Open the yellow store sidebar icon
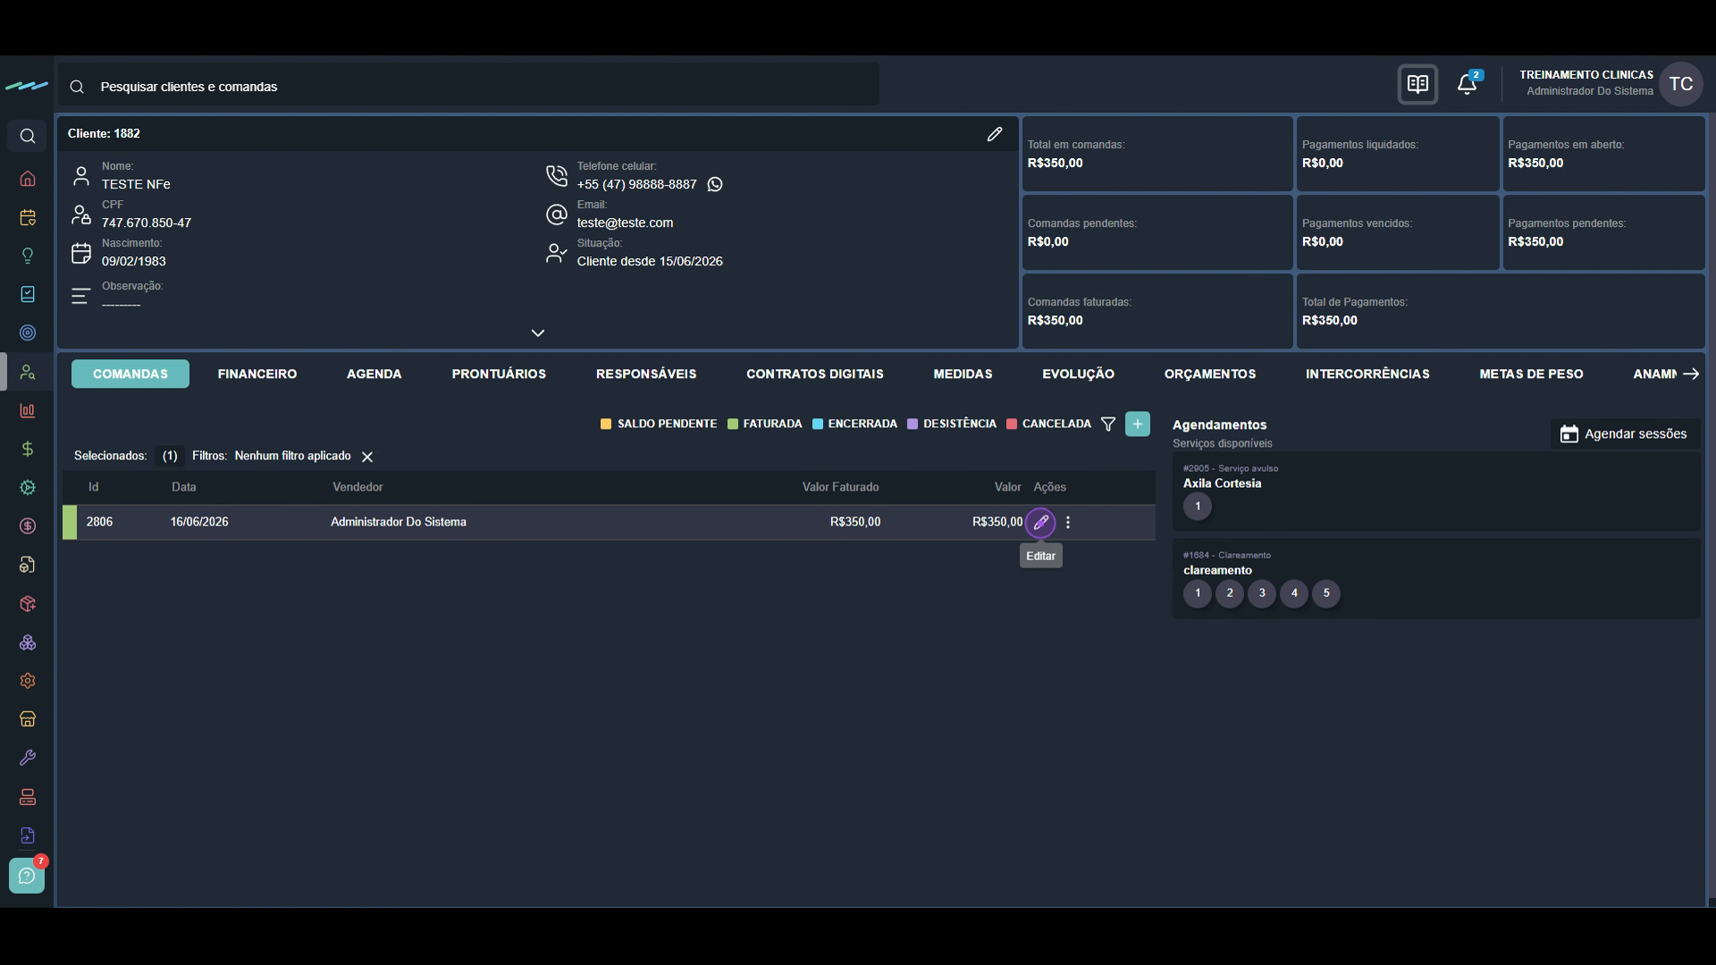The image size is (1716, 965). coord(28,719)
